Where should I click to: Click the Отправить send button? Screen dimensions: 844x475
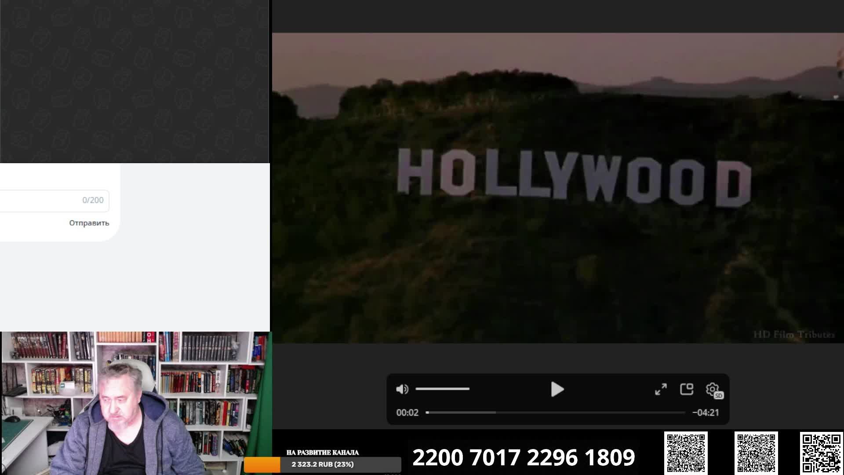[89, 223]
